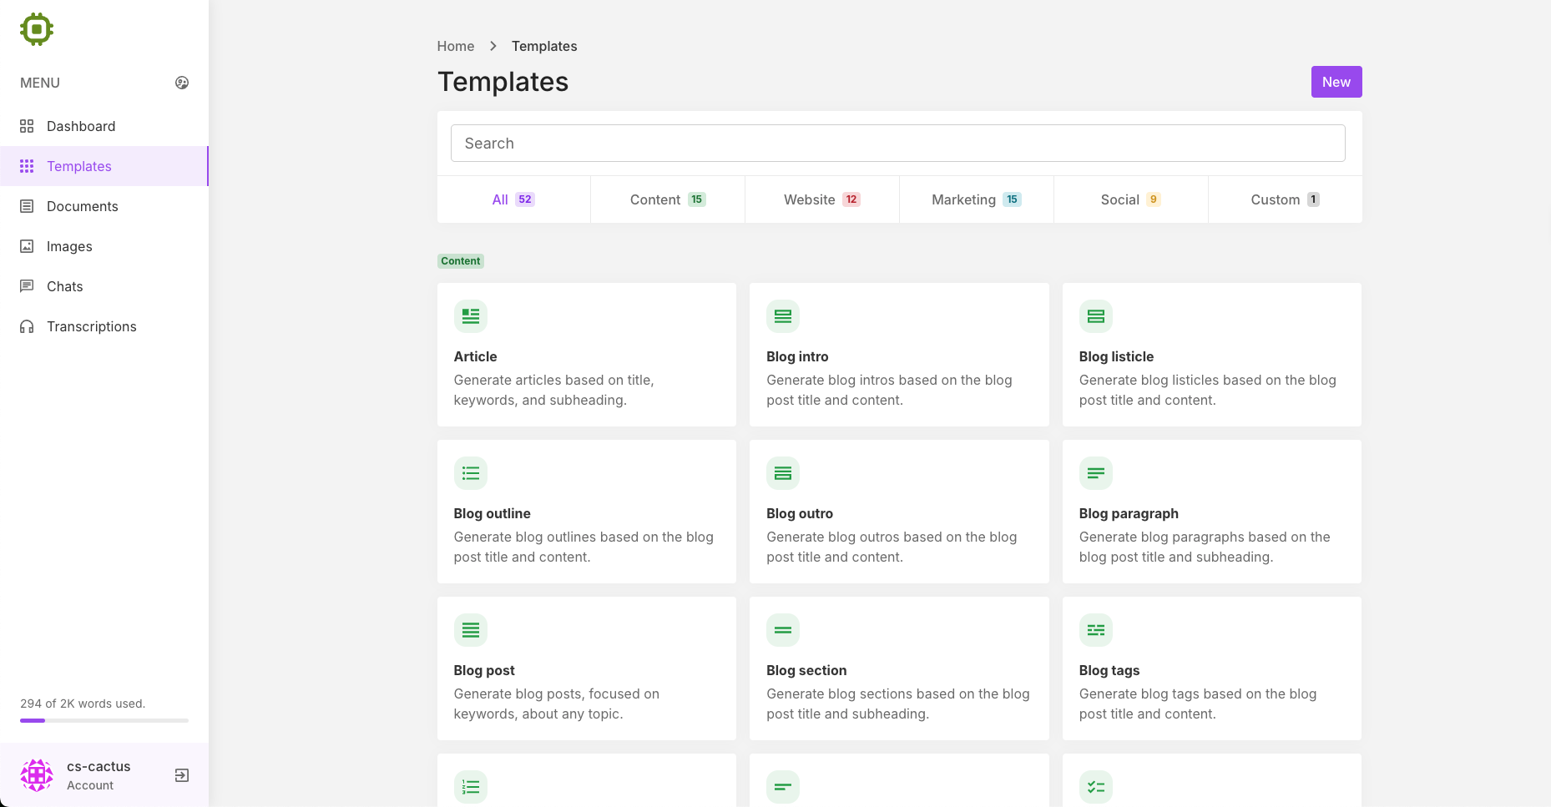Click the Blog paragraph template icon
The height and width of the screenshot is (807, 1551).
point(1095,473)
